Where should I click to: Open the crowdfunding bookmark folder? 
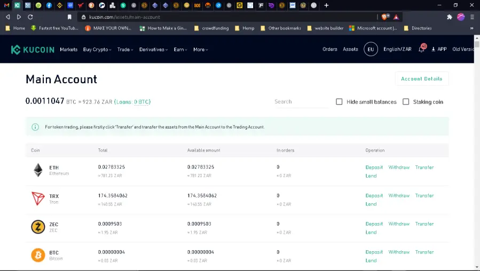point(211,28)
